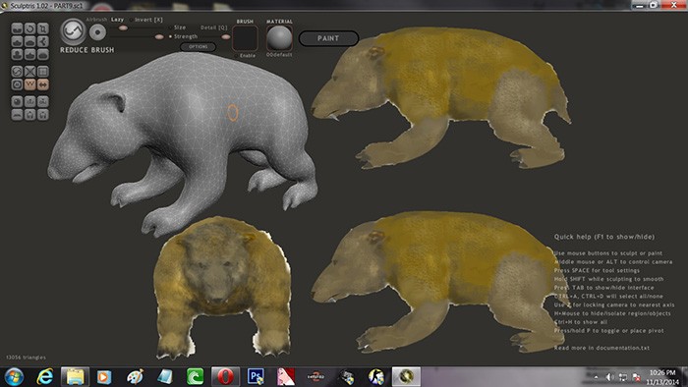Click the 'REDUCE BRUSH' label
This screenshot has width=688, height=387.
tap(86, 50)
